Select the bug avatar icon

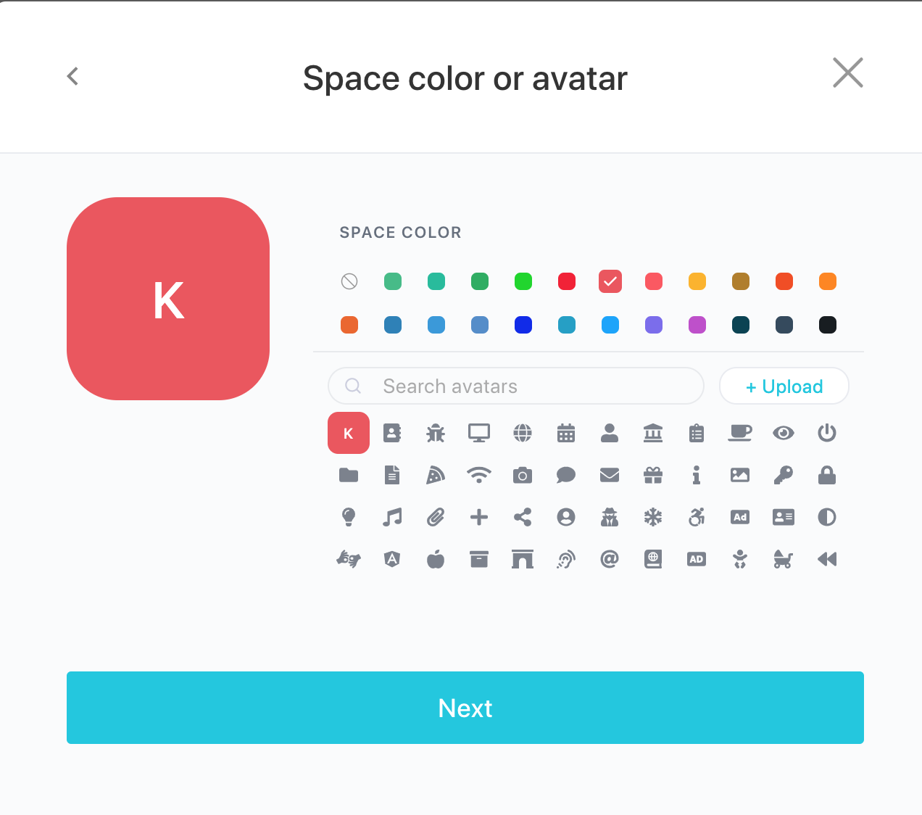436,433
